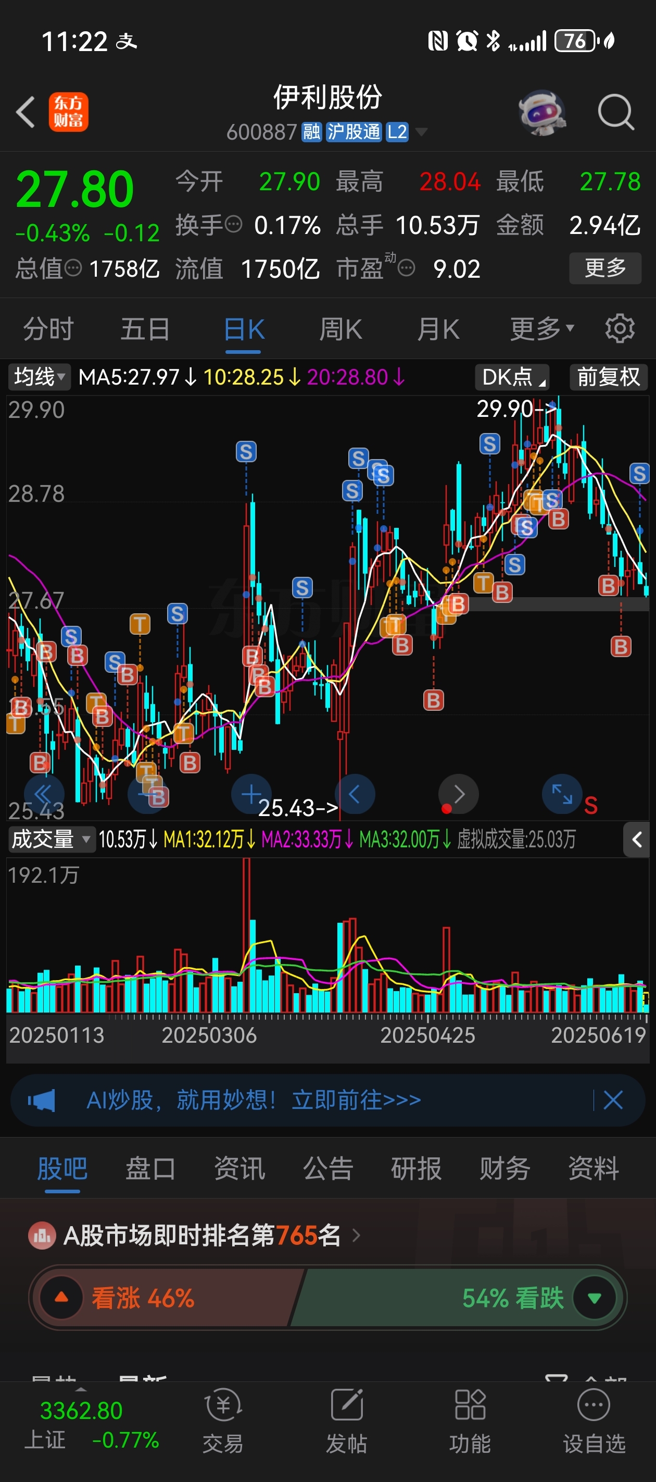Viewport: 656px width, 1482px height.
Task: Open the 资讯 tab
Action: click(x=239, y=1168)
